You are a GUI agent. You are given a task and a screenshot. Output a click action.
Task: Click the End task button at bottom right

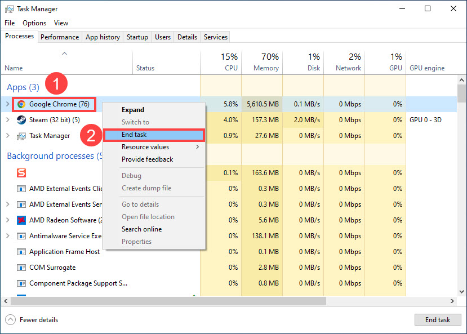click(438, 319)
